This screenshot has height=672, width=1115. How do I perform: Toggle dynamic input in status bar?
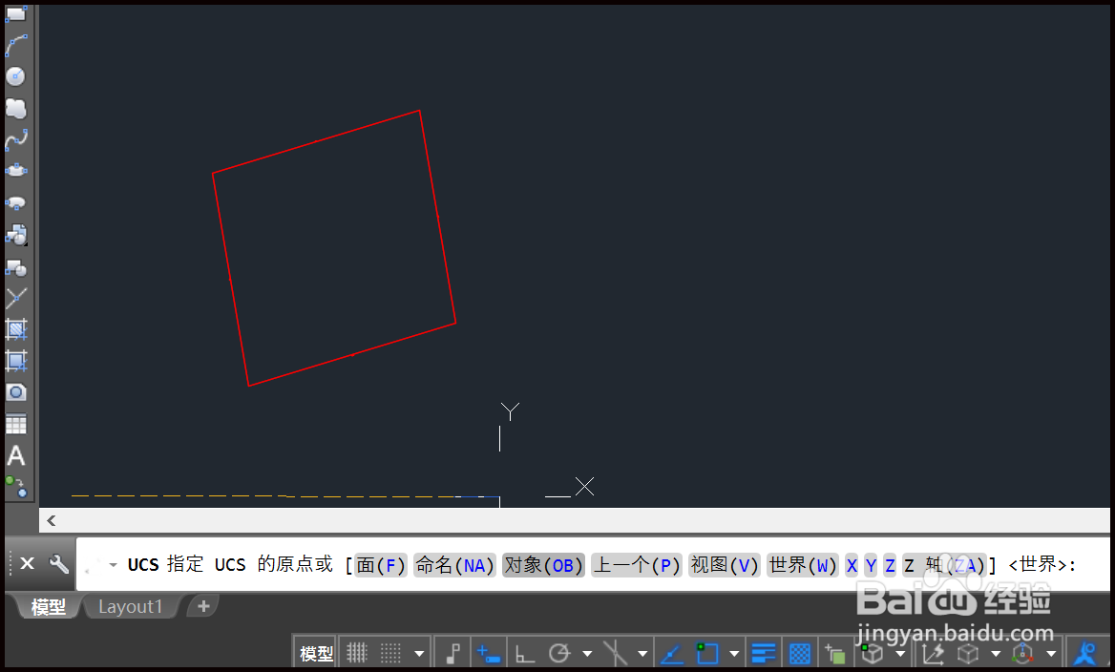pos(488,653)
